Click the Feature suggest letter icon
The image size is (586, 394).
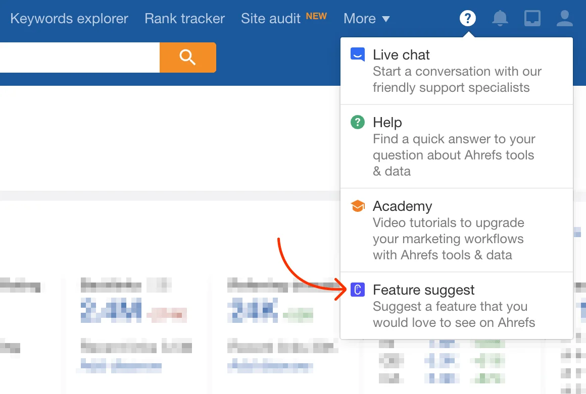pos(358,290)
